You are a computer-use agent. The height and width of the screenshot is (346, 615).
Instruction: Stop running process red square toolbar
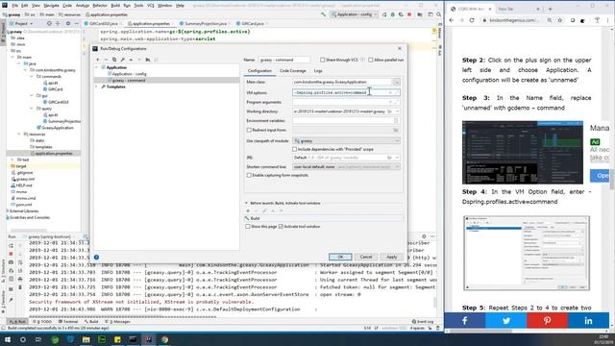point(409,14)
